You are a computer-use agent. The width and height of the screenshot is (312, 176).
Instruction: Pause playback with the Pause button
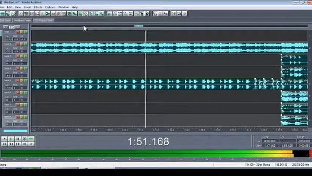(18, 139)
